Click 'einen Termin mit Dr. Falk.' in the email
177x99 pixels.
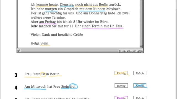coord(103,26)
